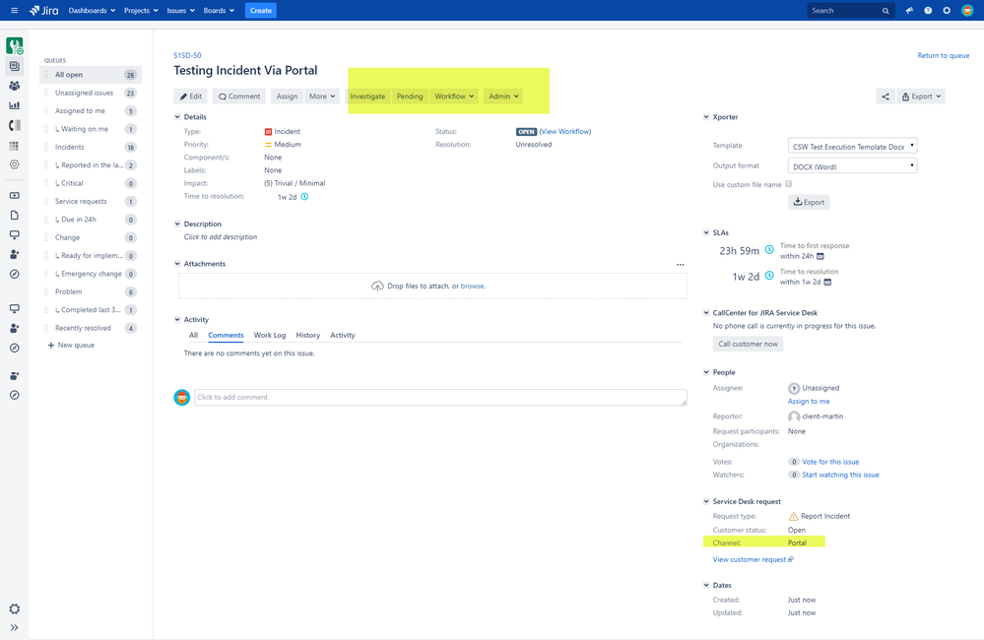Click the Xporter Export button
The image size is (984, 640).
(809, 202)
